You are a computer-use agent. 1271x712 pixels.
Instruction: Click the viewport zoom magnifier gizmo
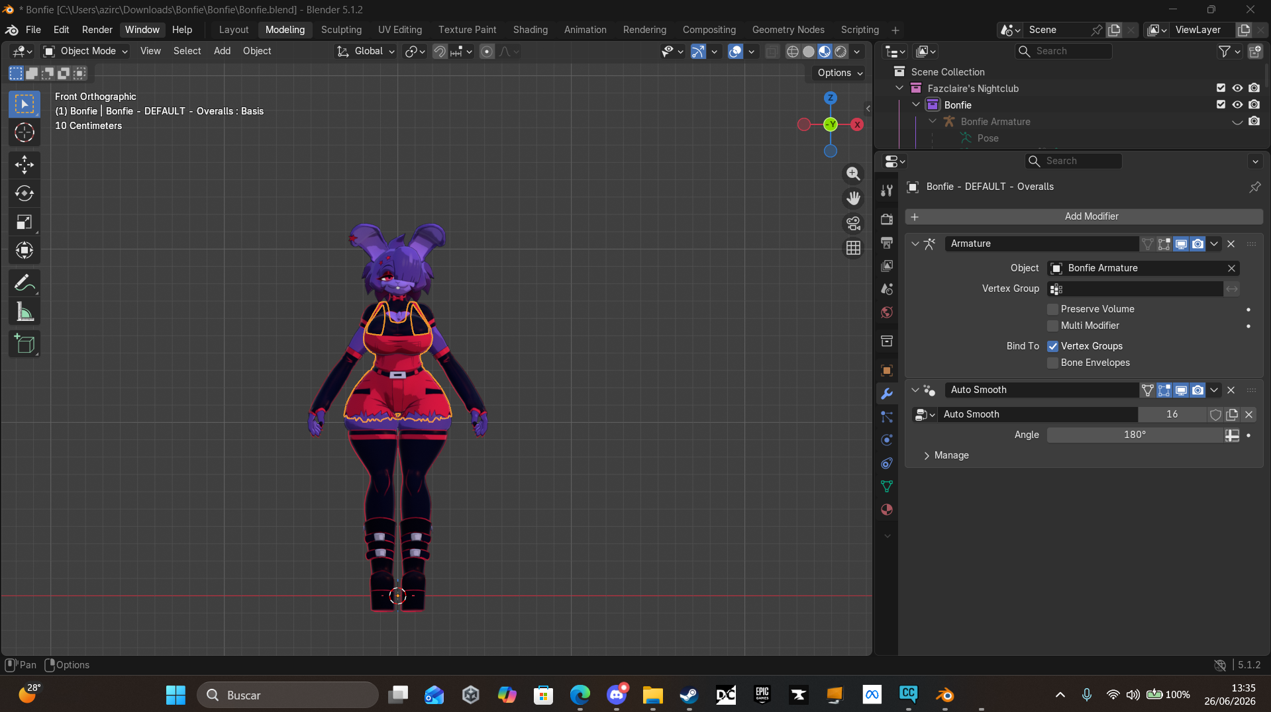[853, 173]
